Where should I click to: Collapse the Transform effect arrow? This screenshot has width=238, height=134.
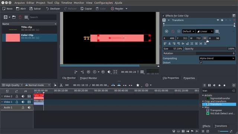tap(168, 20)
